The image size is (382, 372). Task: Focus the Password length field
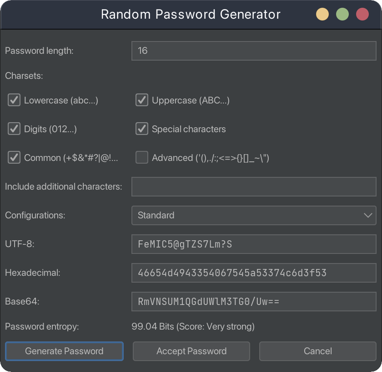(x=254, y=51)
